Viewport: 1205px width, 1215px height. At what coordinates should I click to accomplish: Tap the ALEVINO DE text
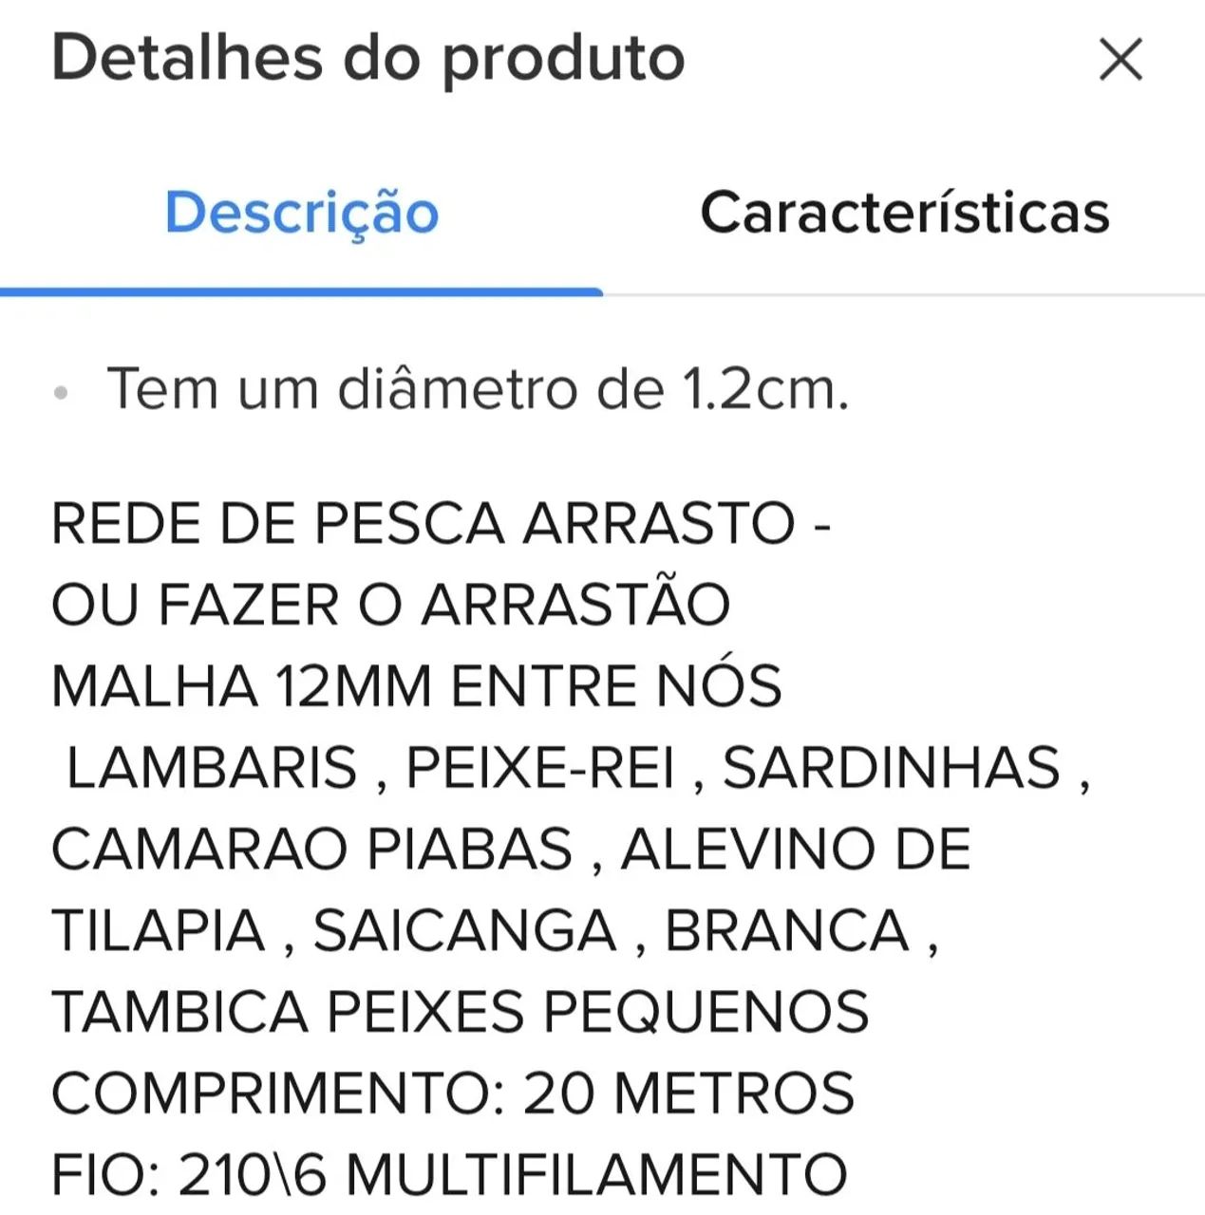[796, 849]
